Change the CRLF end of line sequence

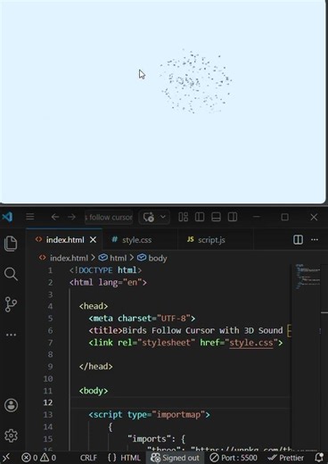pyautogui.click(x=88, y=458)
